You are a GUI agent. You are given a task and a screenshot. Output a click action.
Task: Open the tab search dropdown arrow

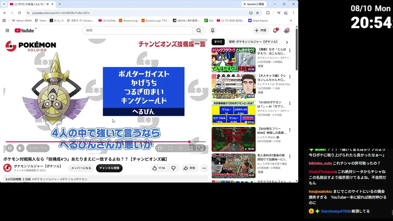(4, 4)
